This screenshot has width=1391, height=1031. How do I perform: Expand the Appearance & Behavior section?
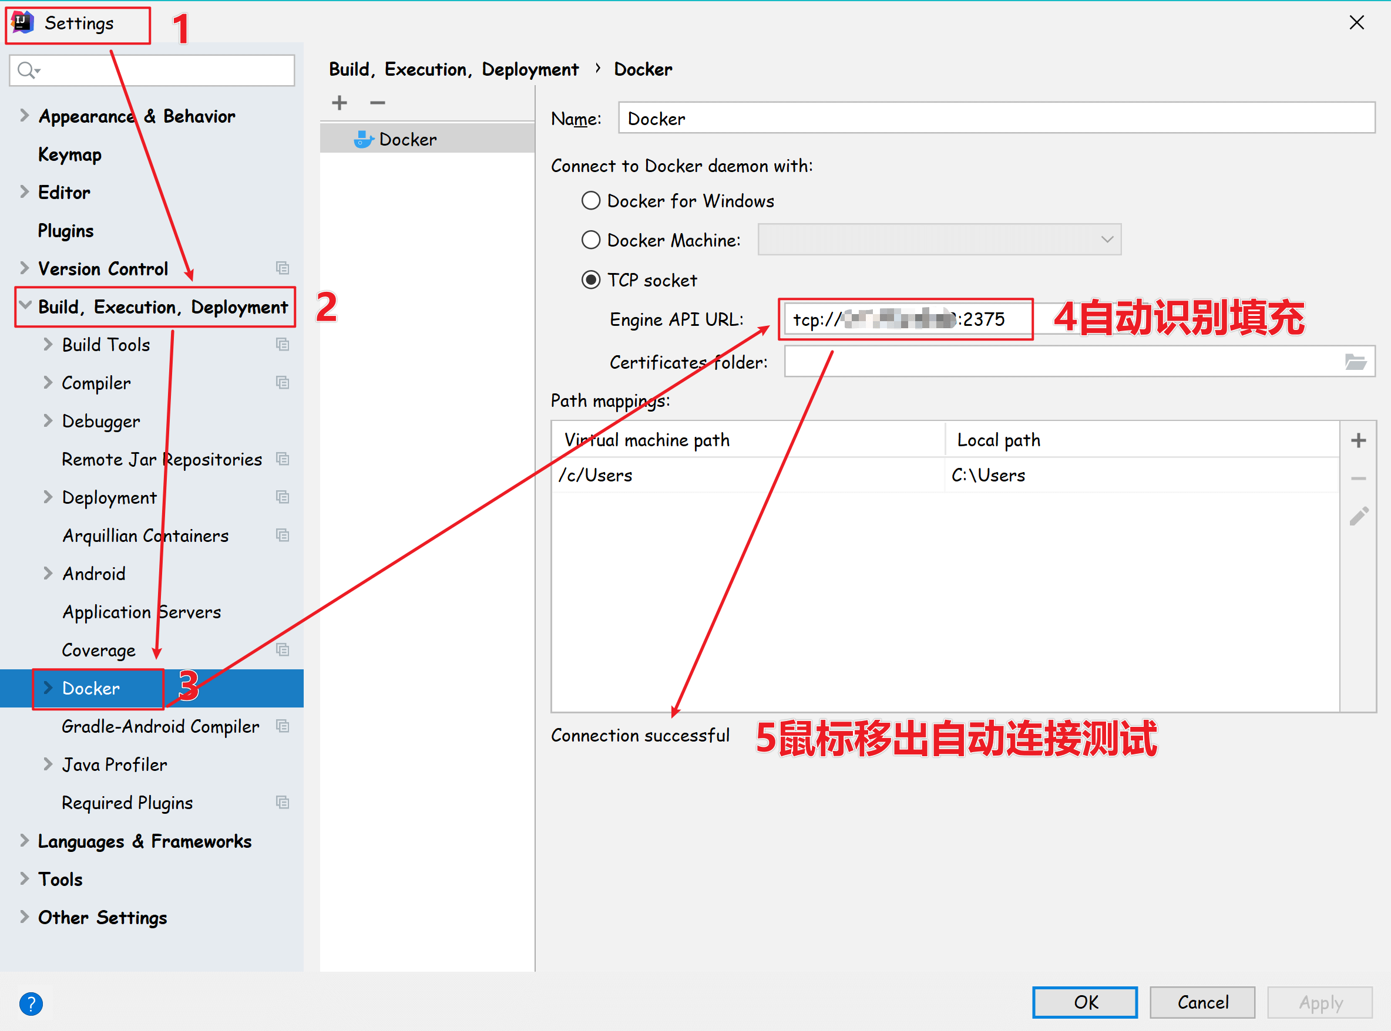click(x=24, y=116)
